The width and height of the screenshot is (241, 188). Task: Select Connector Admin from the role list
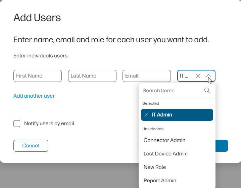tap(164, 140)
